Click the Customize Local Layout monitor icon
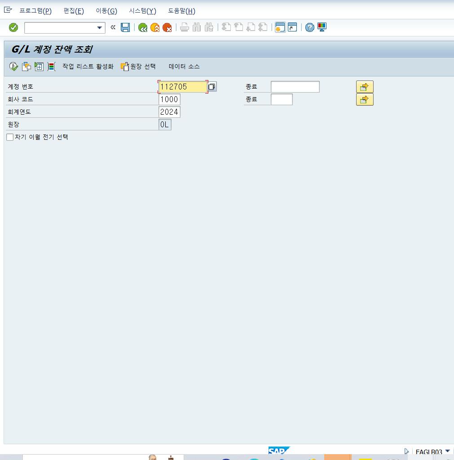Screen dimensions: 454x460 322,27
